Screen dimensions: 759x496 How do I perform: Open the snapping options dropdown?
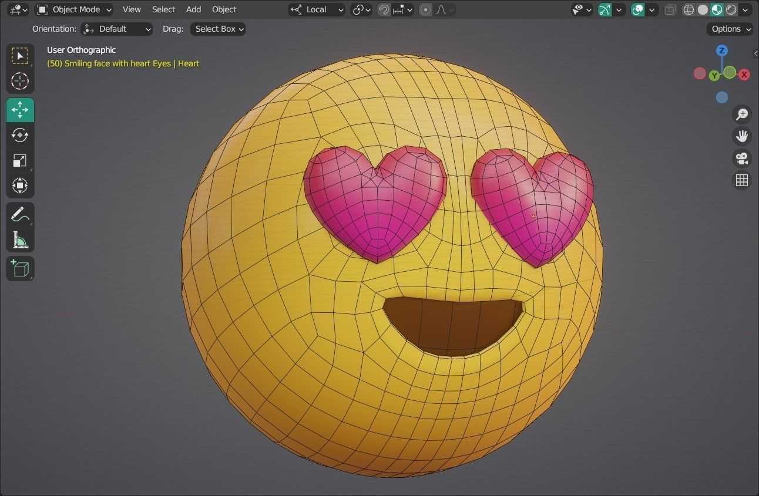(x=404, y=9)
